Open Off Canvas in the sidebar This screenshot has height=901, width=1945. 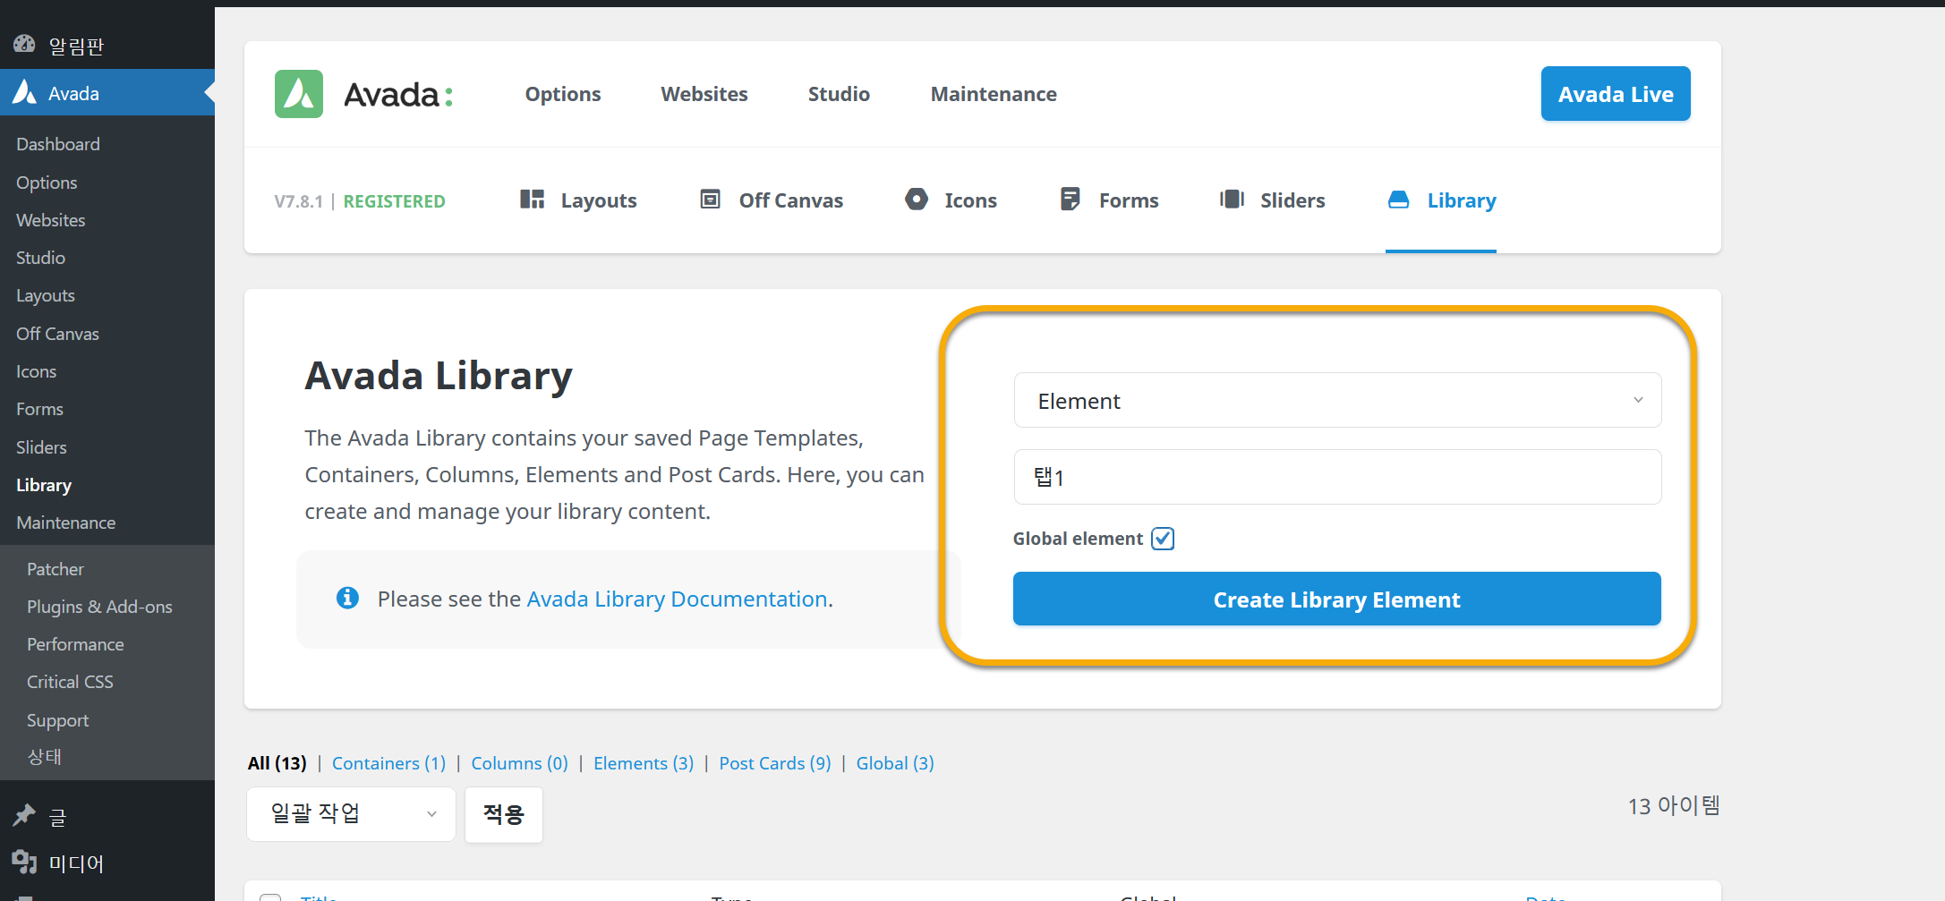click(57, 334)
